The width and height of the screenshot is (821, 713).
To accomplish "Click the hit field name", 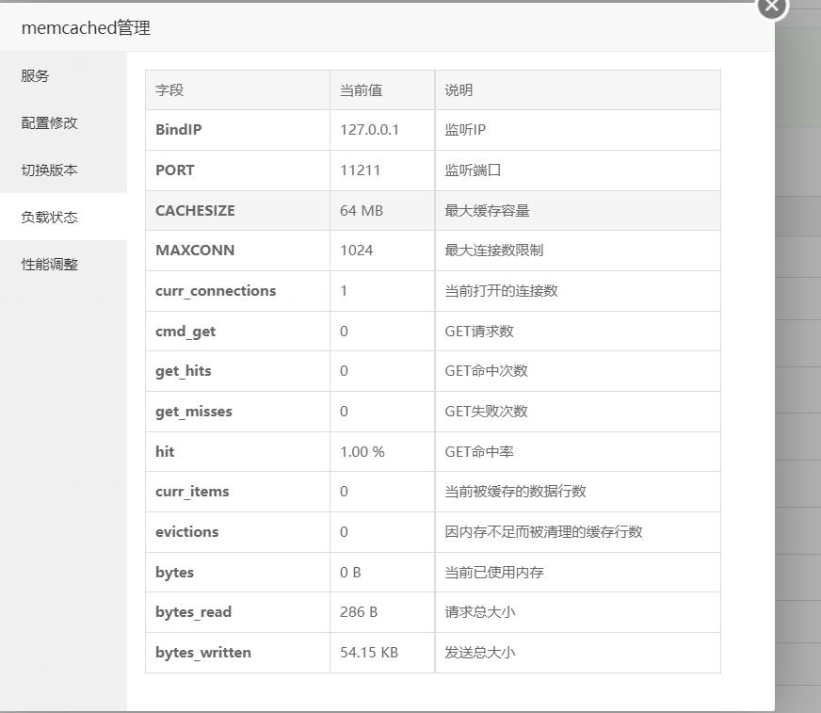I will click(x=165, y=451).
